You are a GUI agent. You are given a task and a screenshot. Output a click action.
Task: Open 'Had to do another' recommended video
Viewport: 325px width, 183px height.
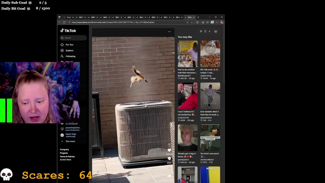tap(188, 54)
